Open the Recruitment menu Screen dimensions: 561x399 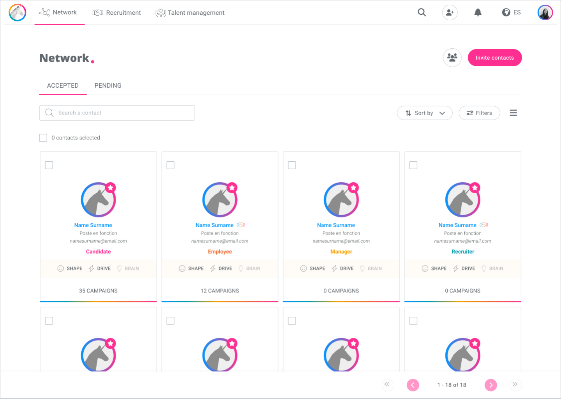(117, 12)
